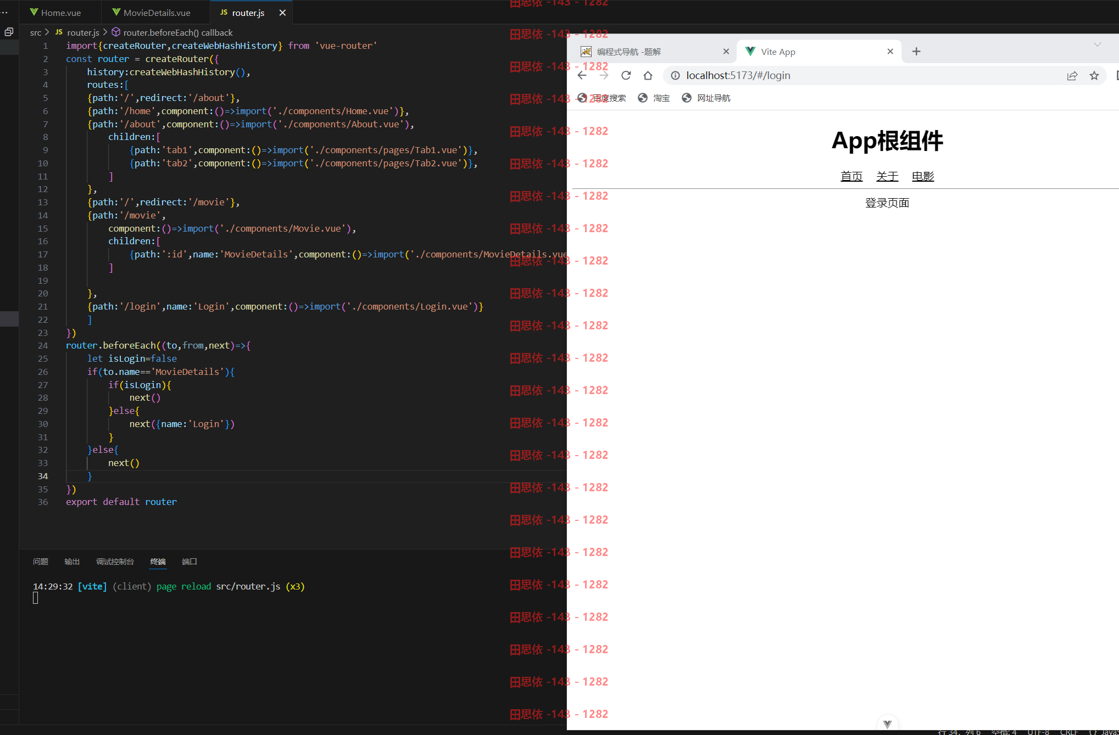
Task: Go forward in the browser
Action: (604, 75)
